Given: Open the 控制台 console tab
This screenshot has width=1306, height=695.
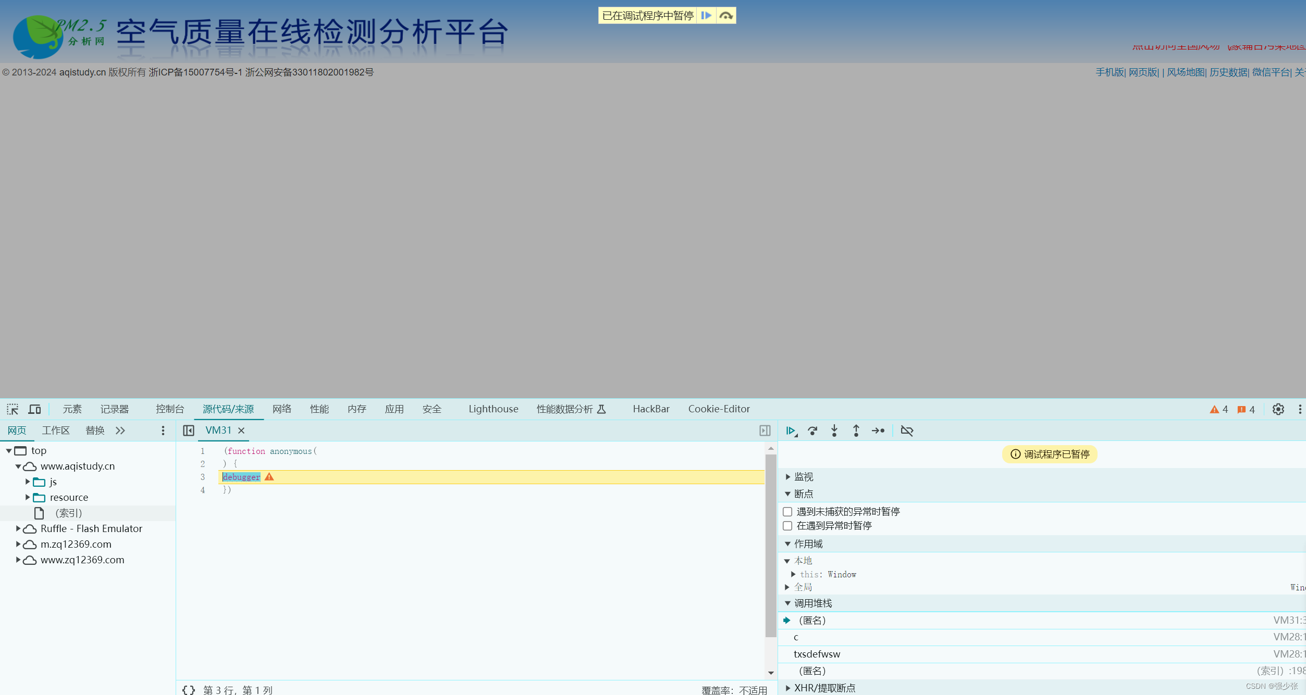Looking at the screenshot, I should tap(170, 409).
